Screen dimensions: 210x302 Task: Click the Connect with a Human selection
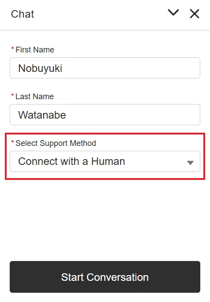(x=71, y=161)
